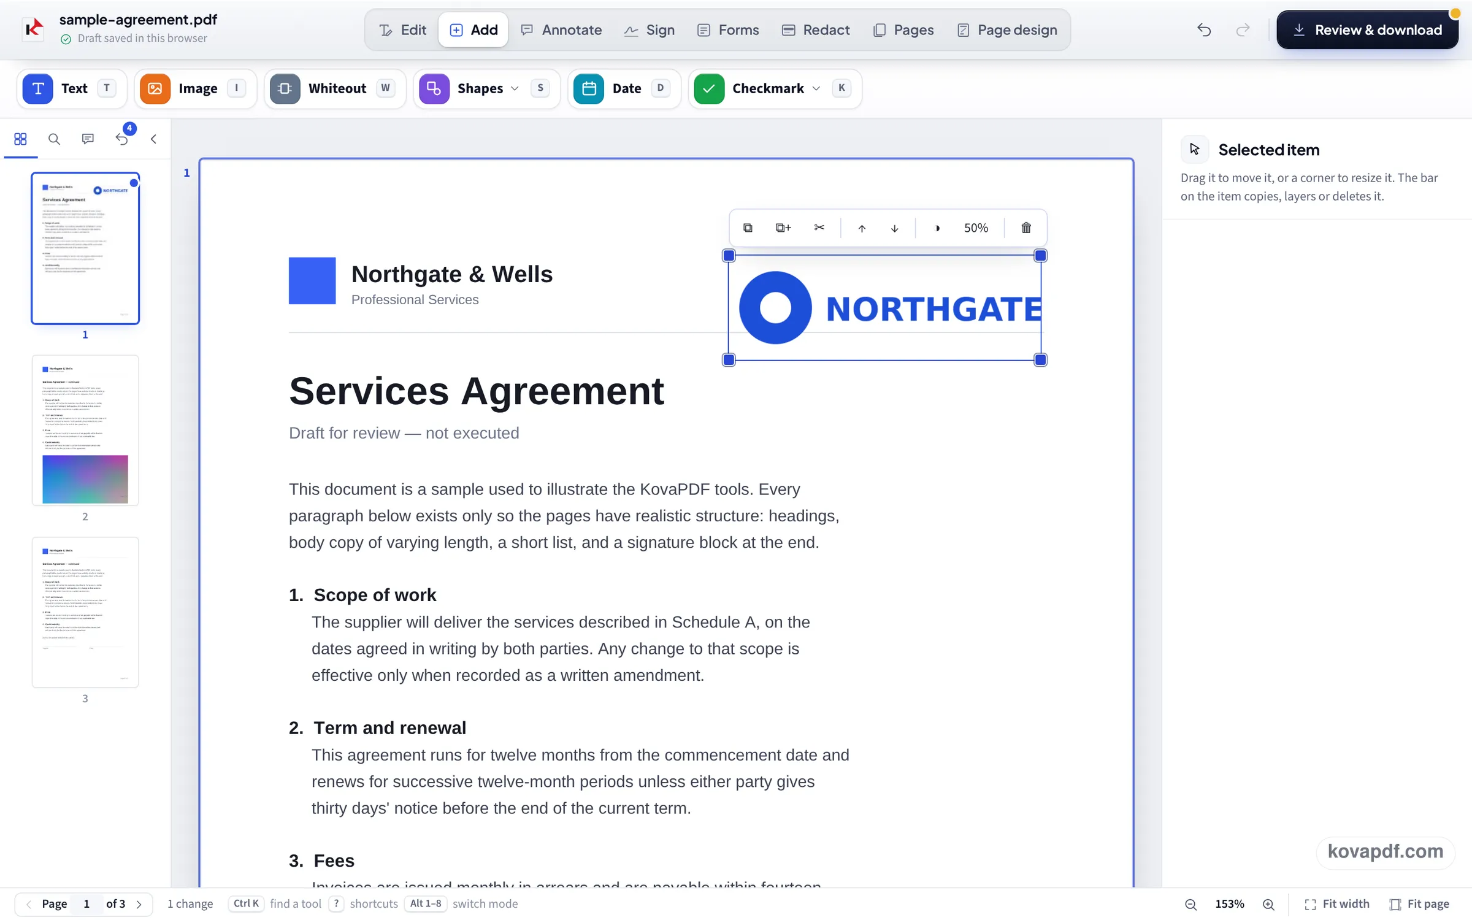Switch to Edit mode
The height and width of the screenshot is (920, 1472).
pyautogui.click(x=403, y=30)
